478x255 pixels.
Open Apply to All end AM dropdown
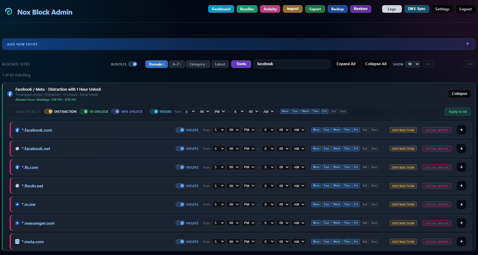click(x=268, y=112)
